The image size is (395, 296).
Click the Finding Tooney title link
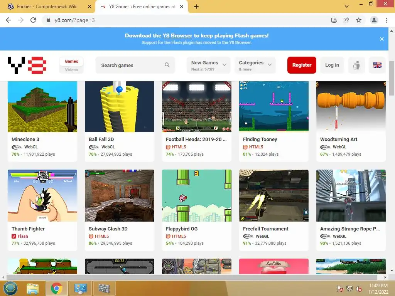260,139
